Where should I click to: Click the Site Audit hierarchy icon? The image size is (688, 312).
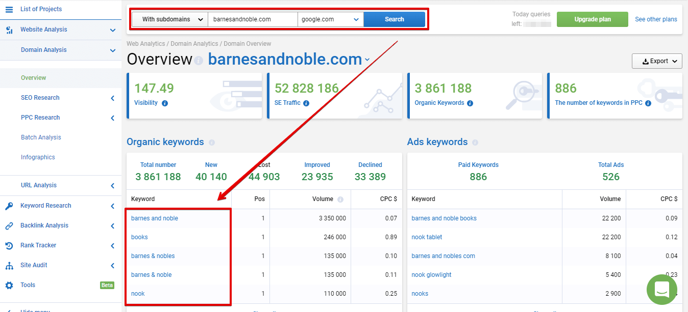point(9,266)
